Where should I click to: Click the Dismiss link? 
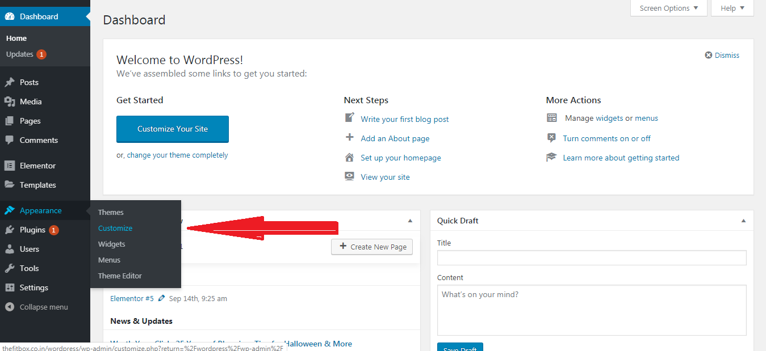point(727,55)
